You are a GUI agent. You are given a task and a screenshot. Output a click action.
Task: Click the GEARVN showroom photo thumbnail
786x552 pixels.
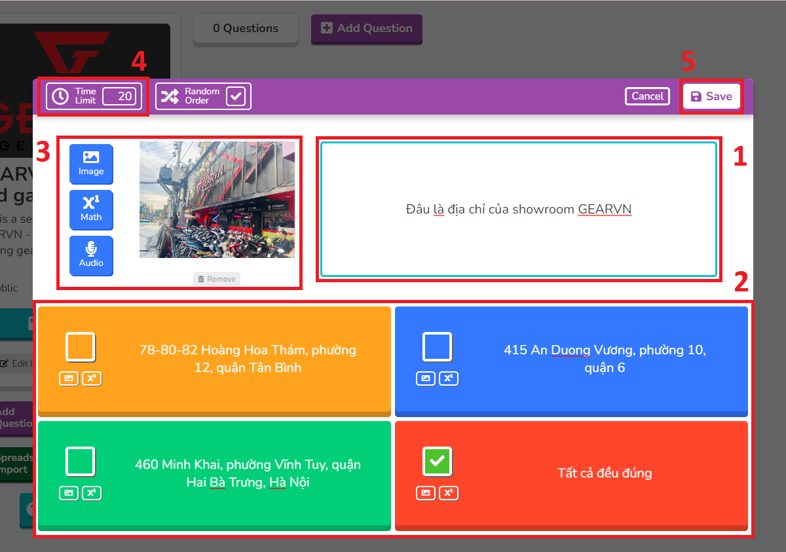coord(217,200)
